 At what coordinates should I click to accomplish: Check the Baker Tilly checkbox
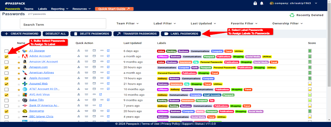click(7, 101)
